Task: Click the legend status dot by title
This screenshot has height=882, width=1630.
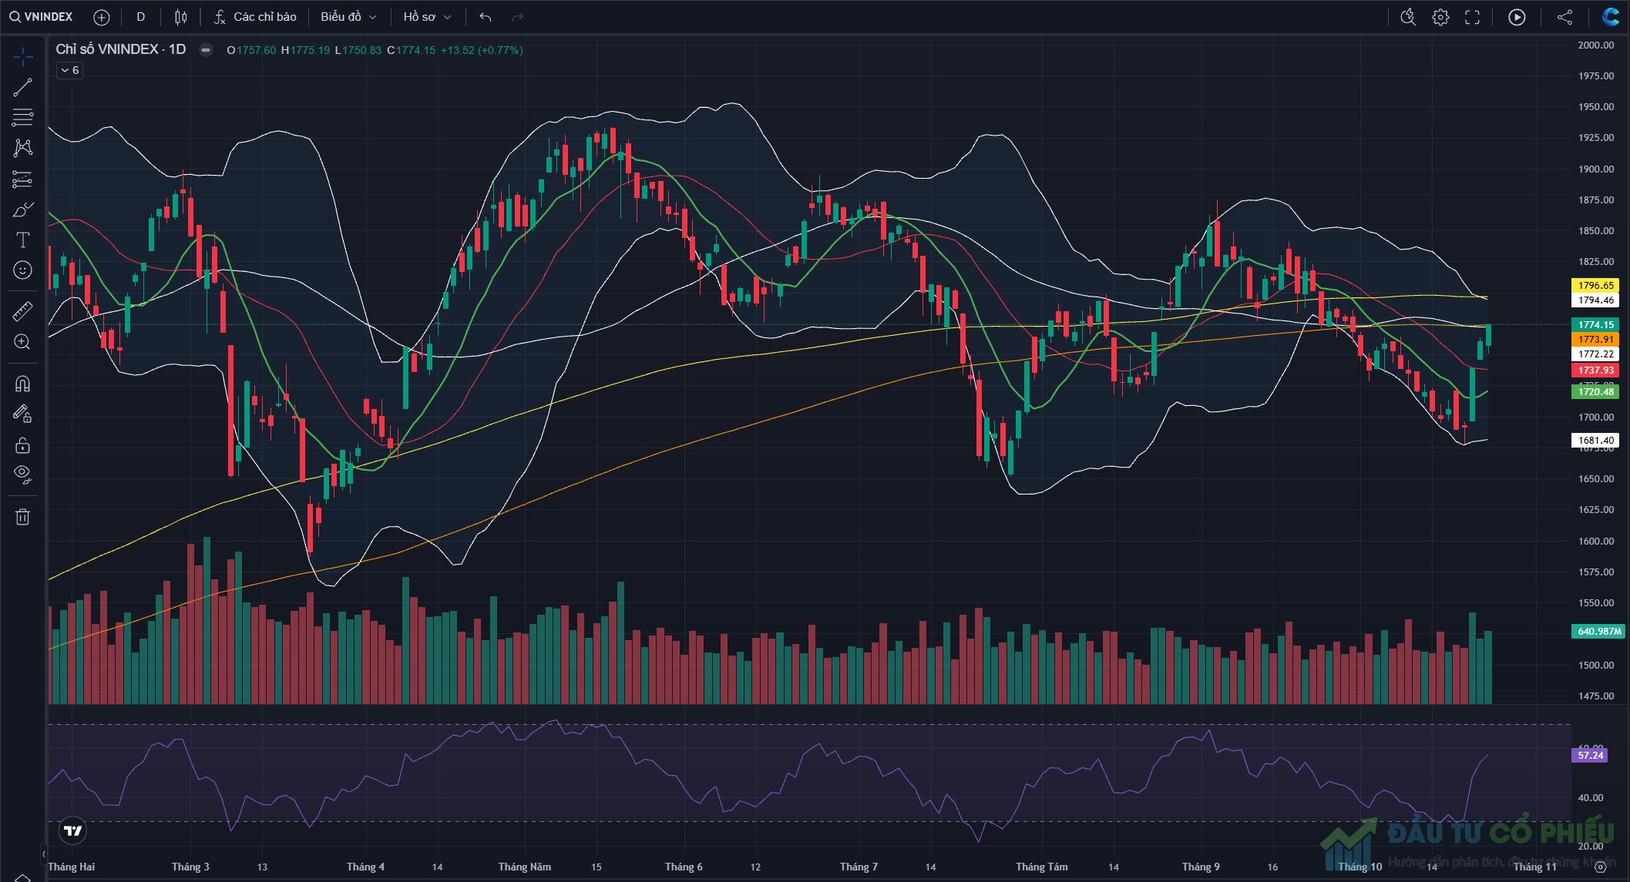Action: coord(206,50)
